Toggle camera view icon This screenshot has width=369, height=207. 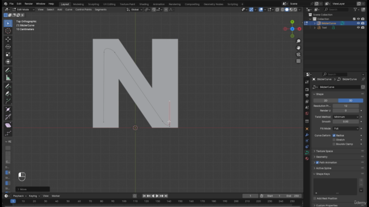(x=299, y=55)
